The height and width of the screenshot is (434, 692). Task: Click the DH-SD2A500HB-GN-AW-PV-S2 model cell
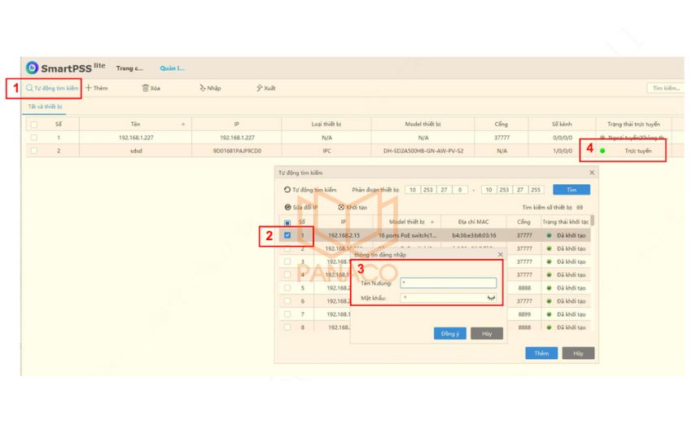point(423,151)
